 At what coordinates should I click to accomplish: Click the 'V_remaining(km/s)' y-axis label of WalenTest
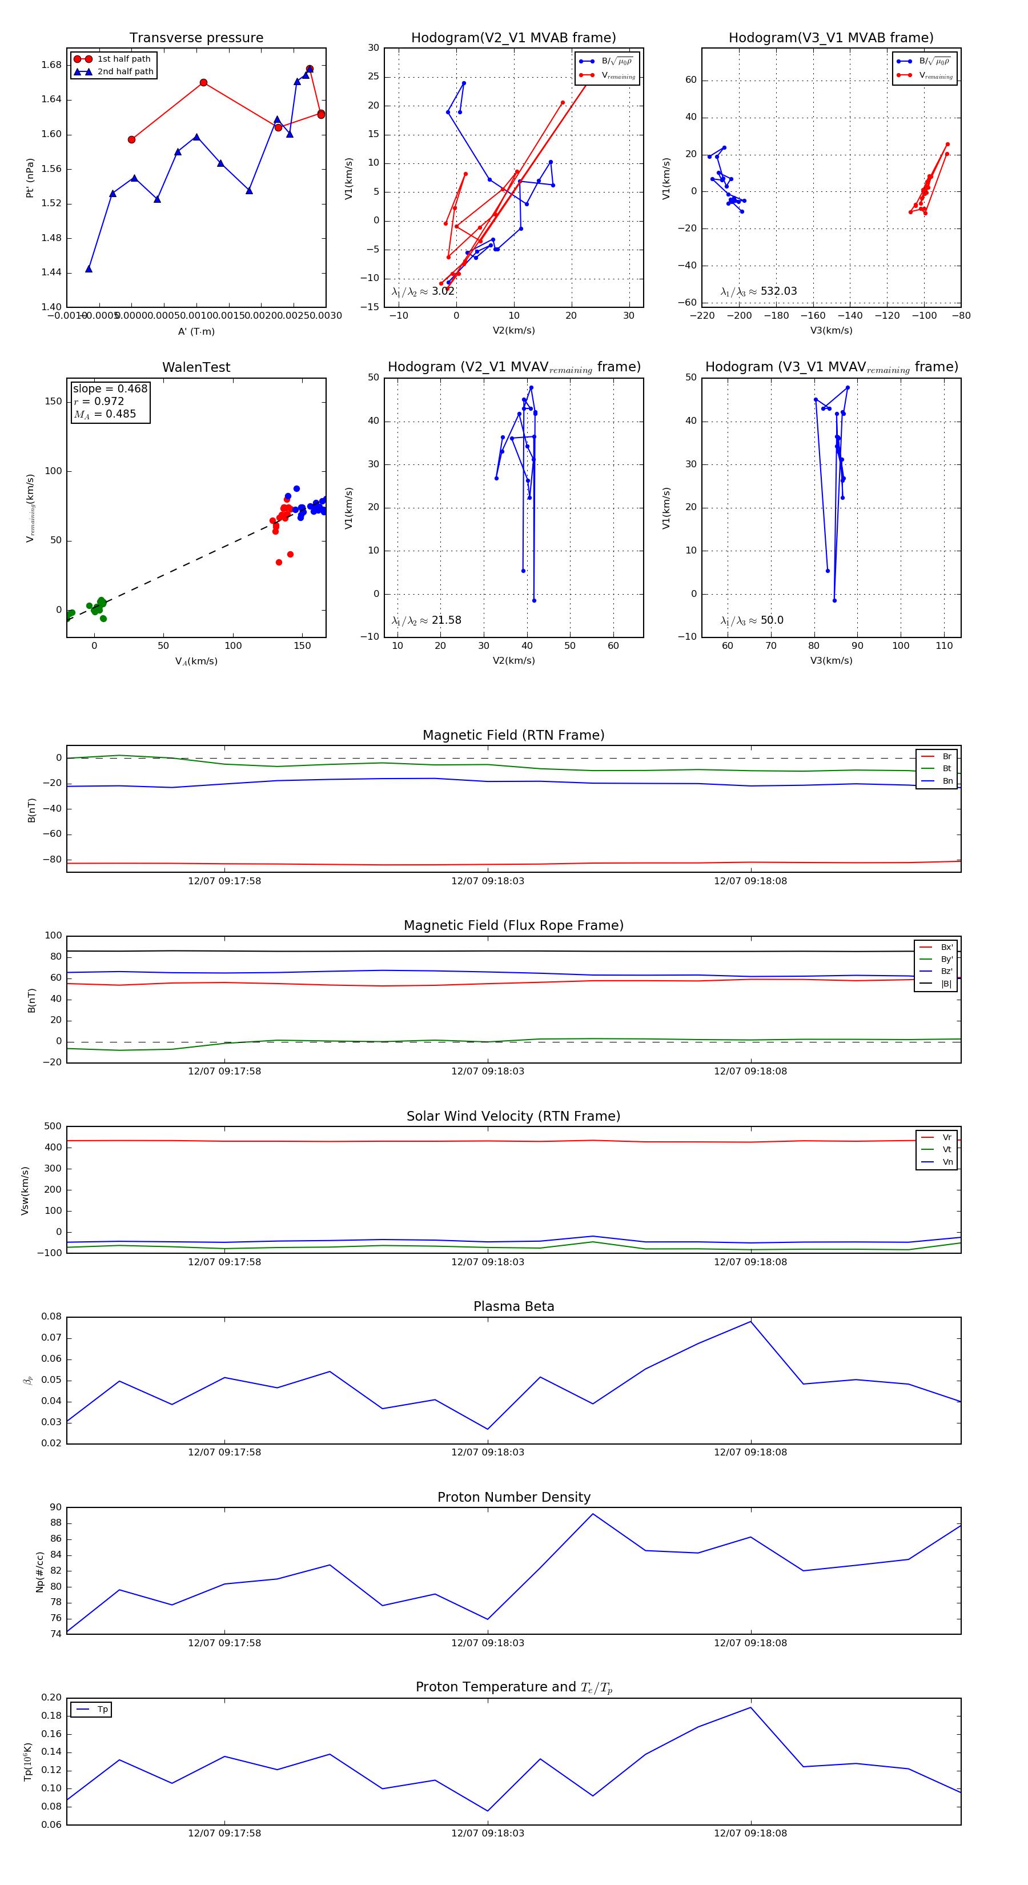tap(30, 508)
